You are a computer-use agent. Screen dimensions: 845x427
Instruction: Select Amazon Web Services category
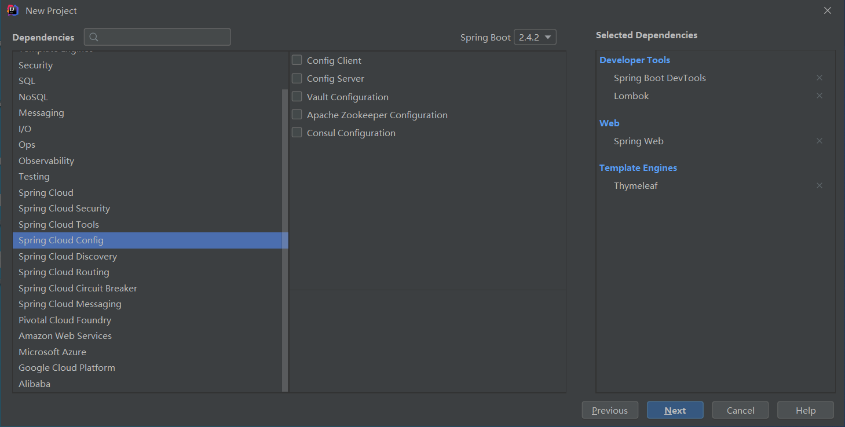coord(147,336)
